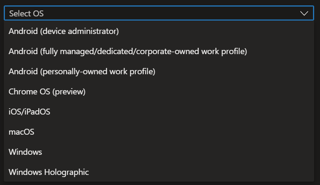Choose Android (device administrator) option
320x185 pixels.
pyautogui.click(x=64, y=31)
